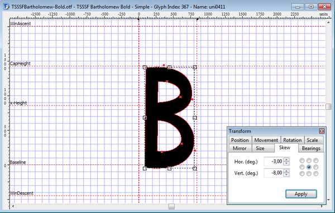Select the bottom-right anchor radio button
Viewport: 335px width, 213px height.
click(316, 174)
